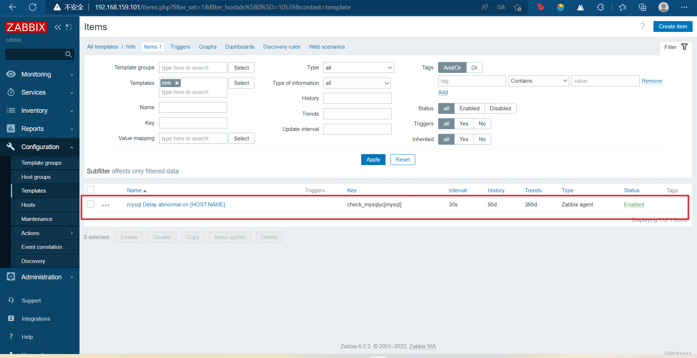Toggle kiosk mode with the sidebar hide icon

coord(69,27)
